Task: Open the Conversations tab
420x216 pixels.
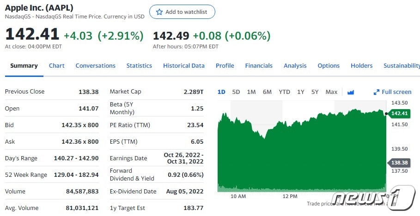Action: [95, 66]
